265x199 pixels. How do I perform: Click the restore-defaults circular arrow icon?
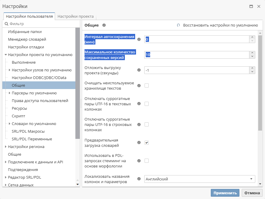click(178, 25)
